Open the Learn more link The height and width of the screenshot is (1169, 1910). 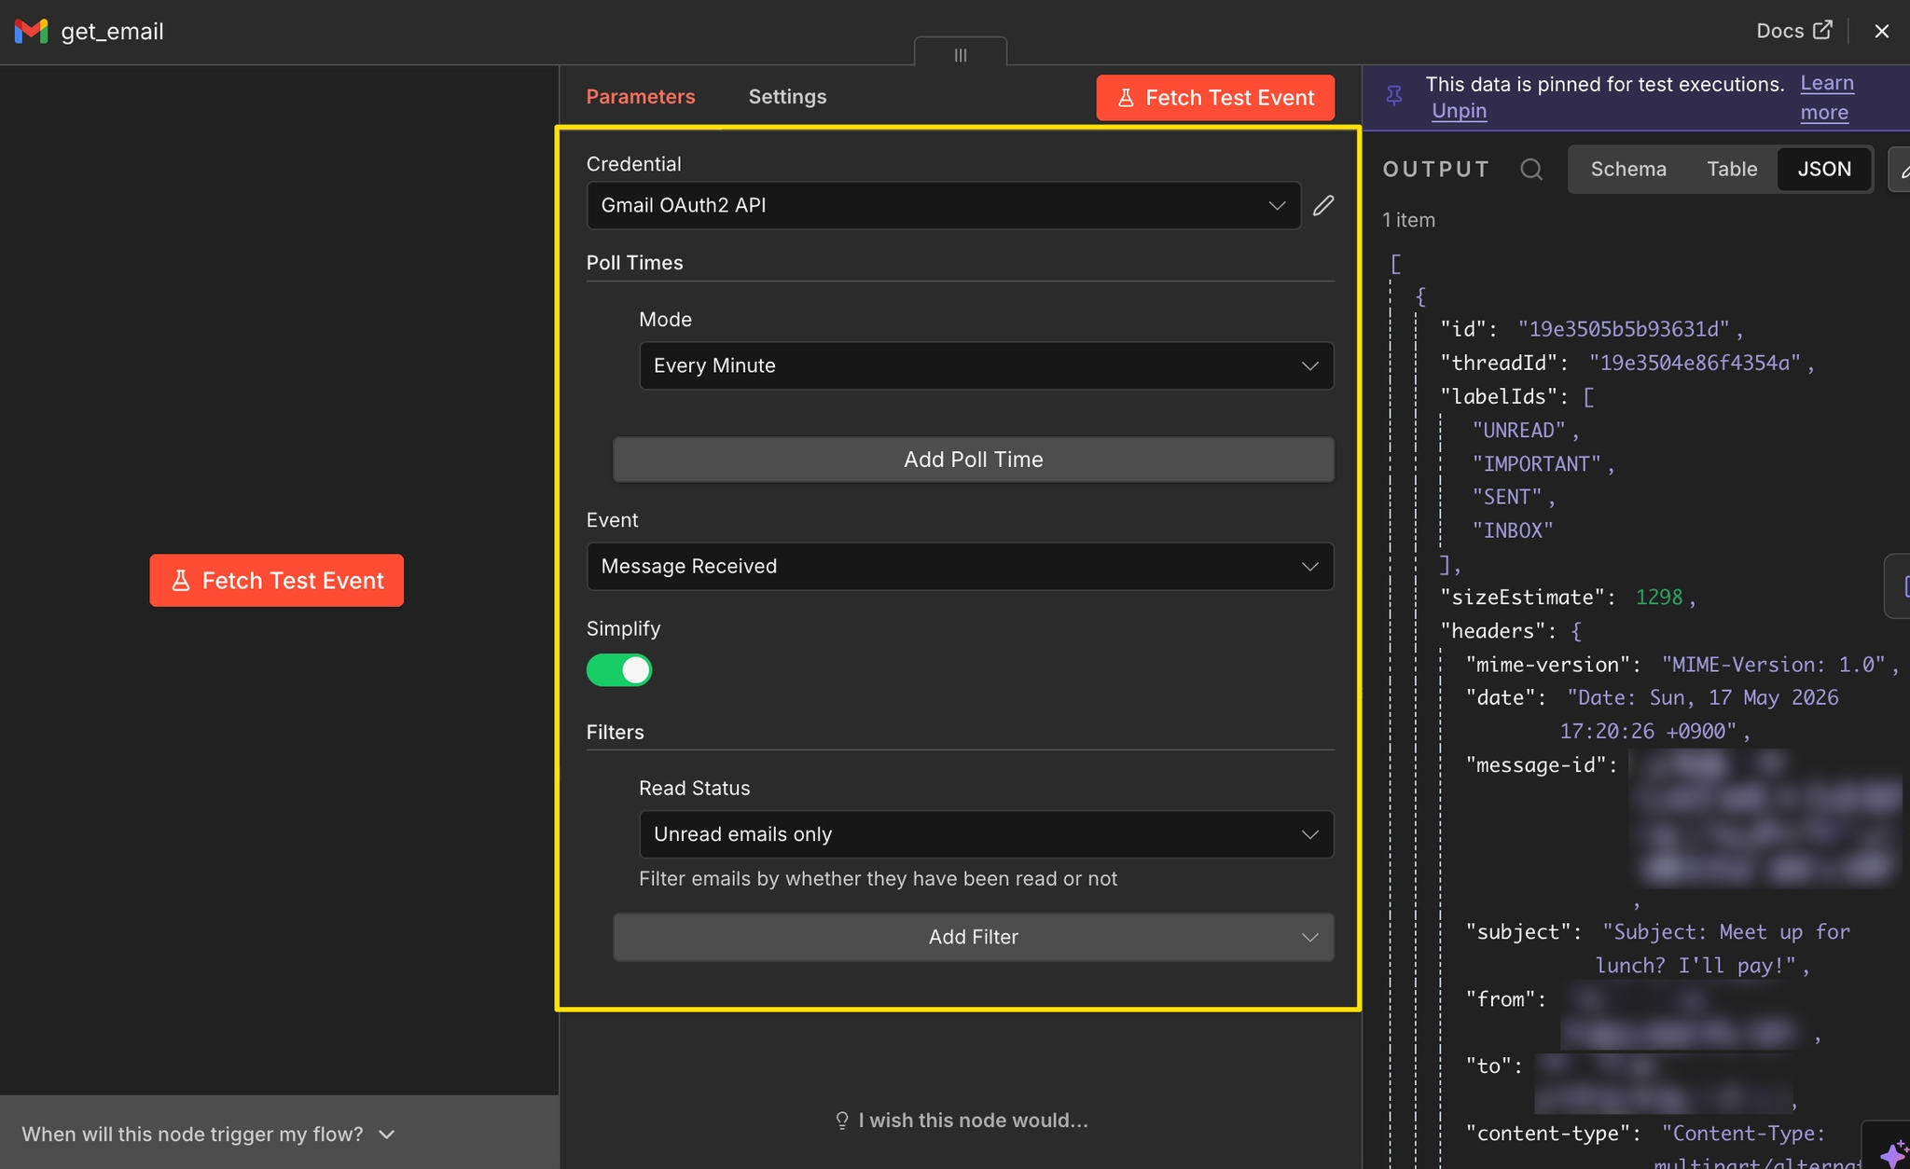pyautogui.click(x=1826, y=98)
